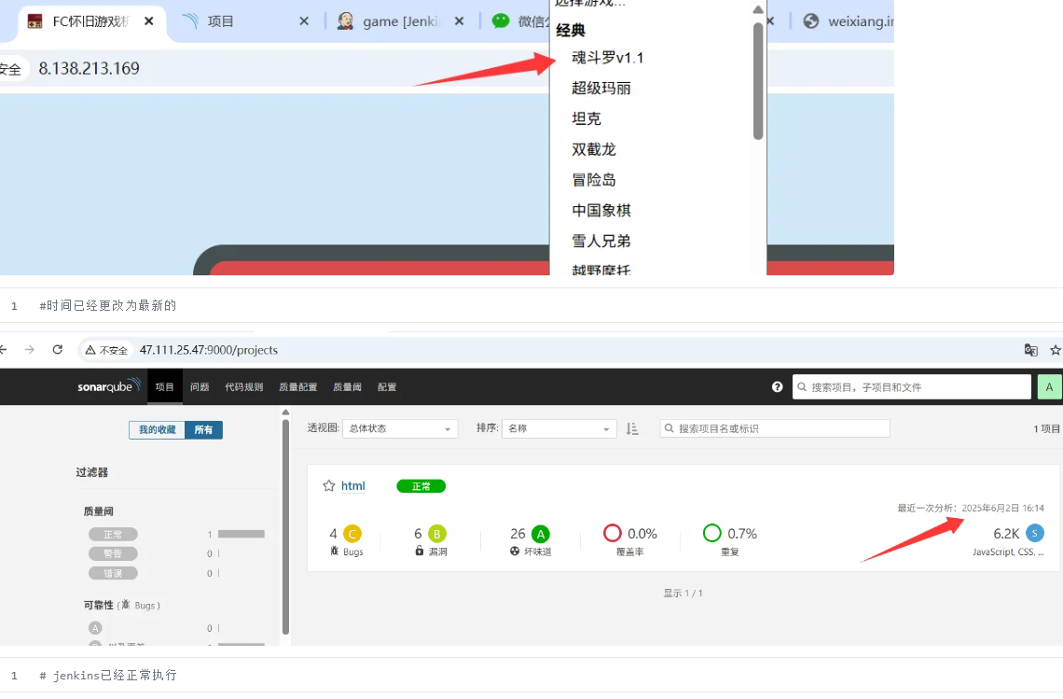Focus the 搜索项目名或标识 search field

click(775, 428)
